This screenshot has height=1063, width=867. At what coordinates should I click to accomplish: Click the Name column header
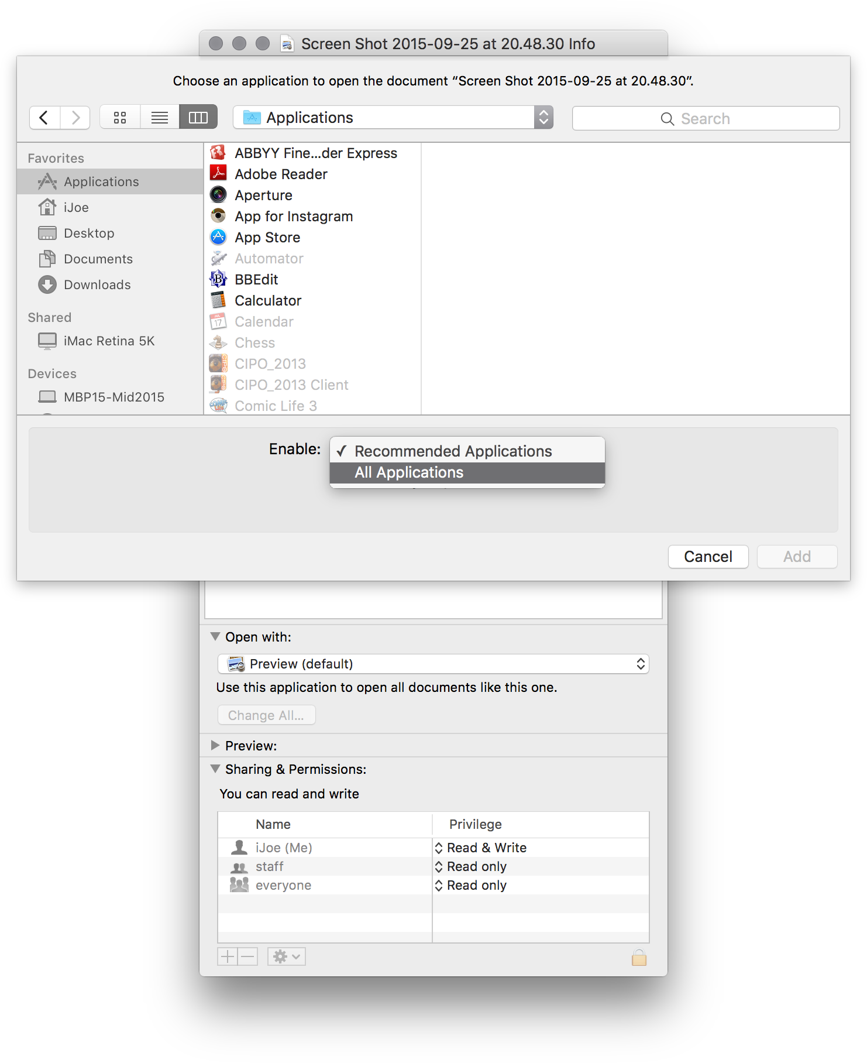(325, 824)
